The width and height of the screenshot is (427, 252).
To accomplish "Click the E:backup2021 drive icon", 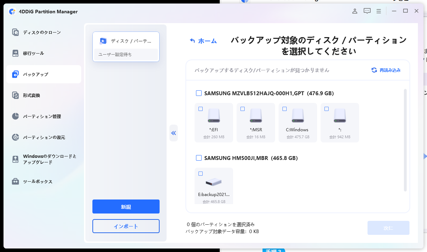I will click(214, 182).
